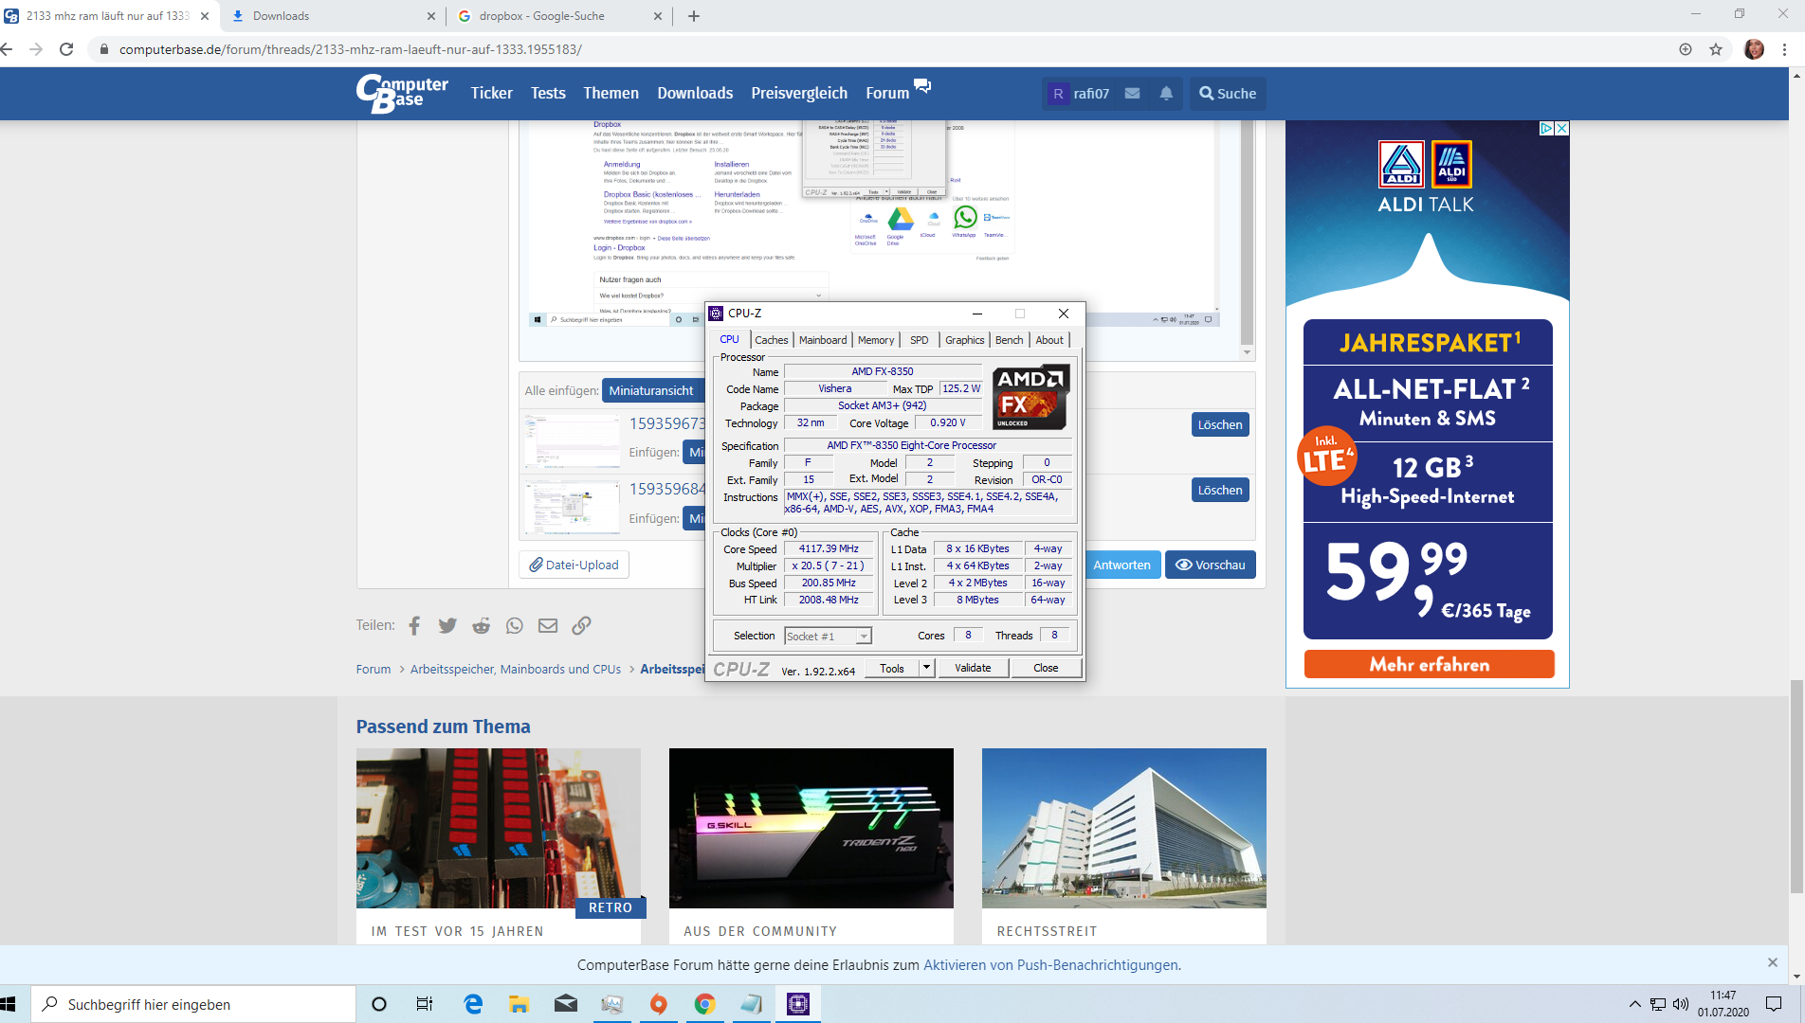The image size is (1805, 1023).
Task: Reload the page in Chrome
Action: point(66,49)
